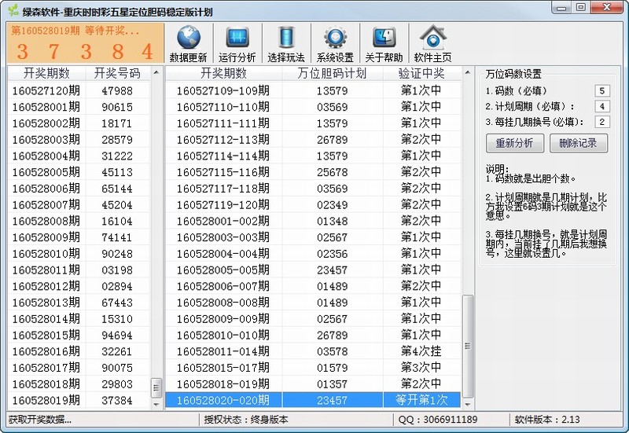The height and width of the screenshot is (433, 629).
Task: Click scroll-up arrow of plan list scrollbar
Action: click(469, 72)
